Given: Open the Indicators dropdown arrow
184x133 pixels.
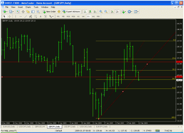Looking at the screenshot, I should tap(125, 12).
